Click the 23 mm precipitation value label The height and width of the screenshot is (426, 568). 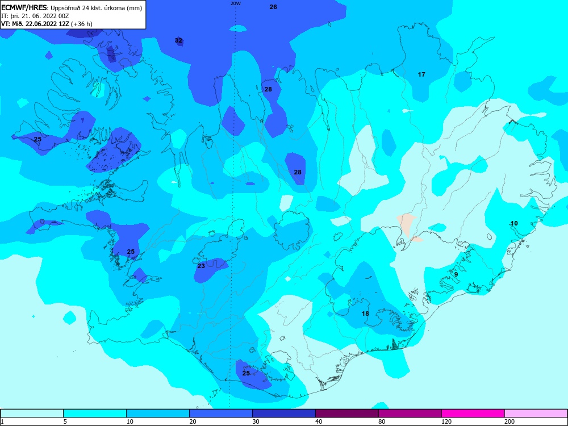click(x=201, y=266)
